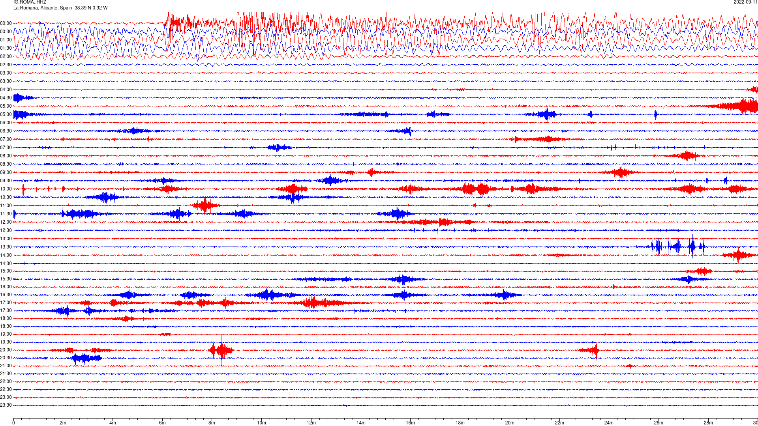Click the 05:00 trace time label

coord(6,106)
